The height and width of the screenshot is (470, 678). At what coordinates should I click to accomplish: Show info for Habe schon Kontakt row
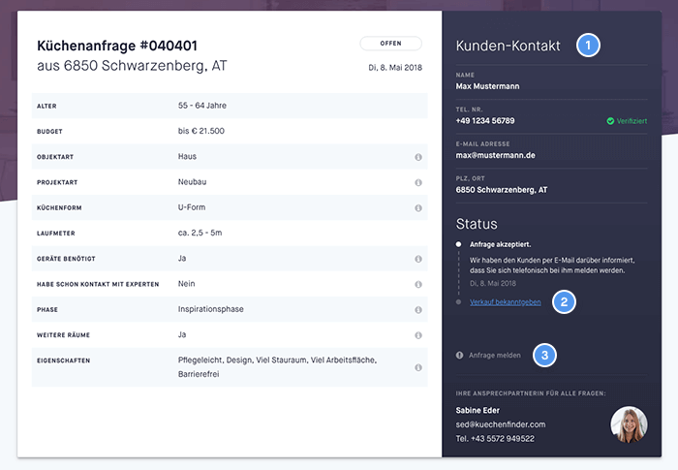(418, 284)
